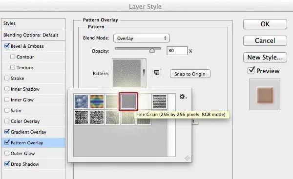Screen dimensions: 293x179
Task: Click the Opacity percentage input field
Action: pyautogui.click(x=177, y=51)
